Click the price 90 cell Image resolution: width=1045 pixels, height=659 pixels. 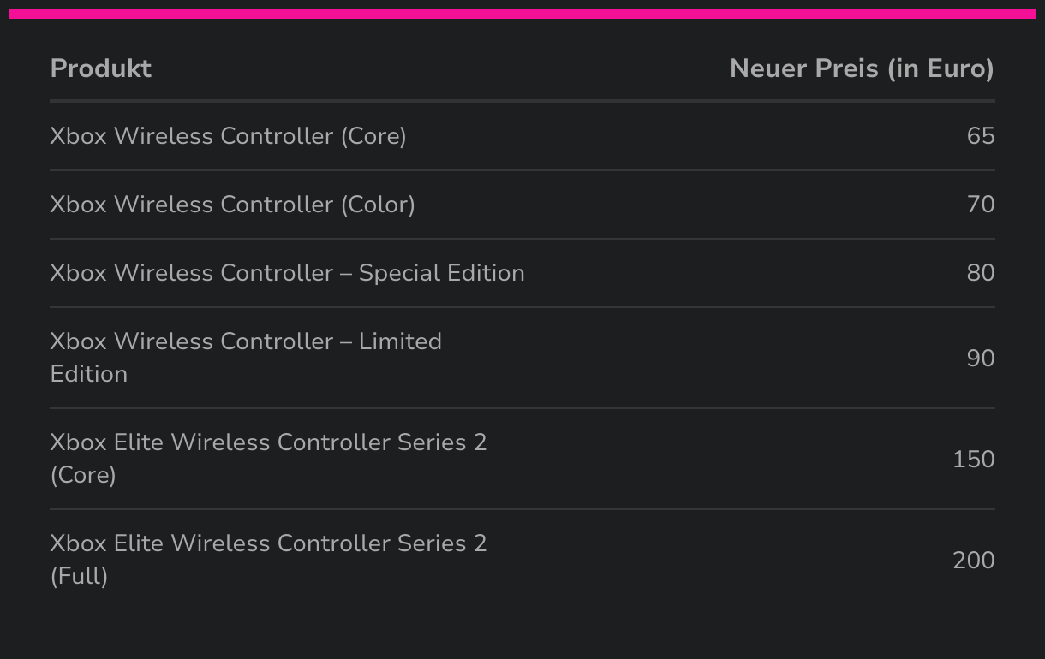coord(981,358)
